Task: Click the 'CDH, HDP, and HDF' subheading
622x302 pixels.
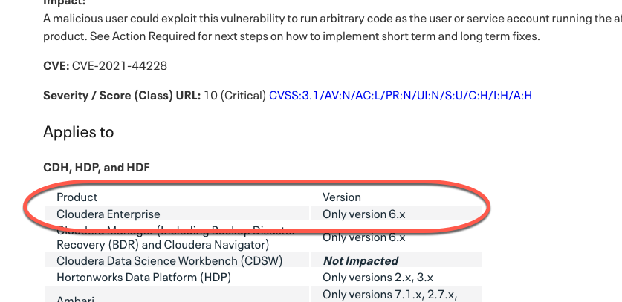Action: [97, 167]
